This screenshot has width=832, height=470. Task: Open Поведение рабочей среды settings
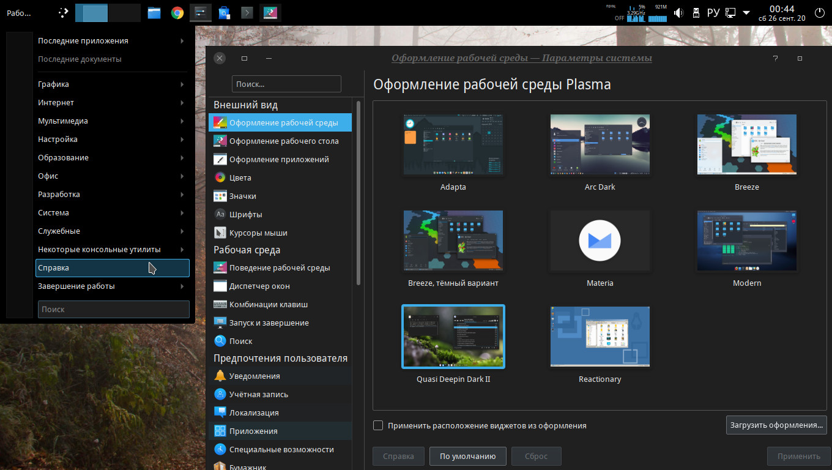280,267
